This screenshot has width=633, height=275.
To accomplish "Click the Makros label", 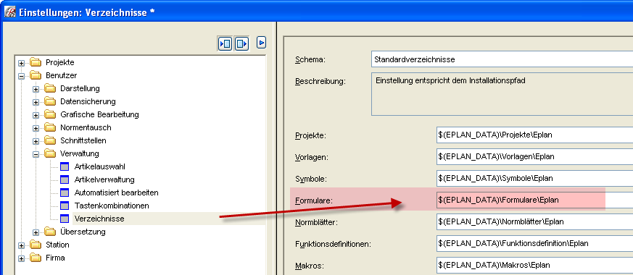I will pyautogui.click(x=309, y=266).
